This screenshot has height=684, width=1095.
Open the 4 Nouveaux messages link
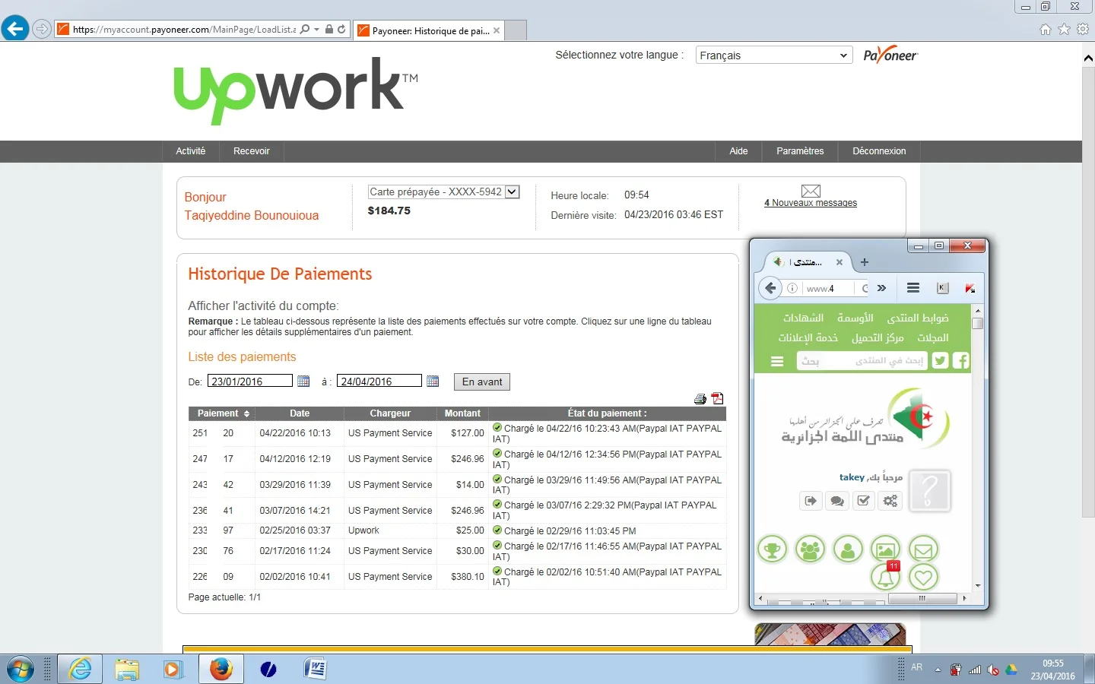pos(811,203)
